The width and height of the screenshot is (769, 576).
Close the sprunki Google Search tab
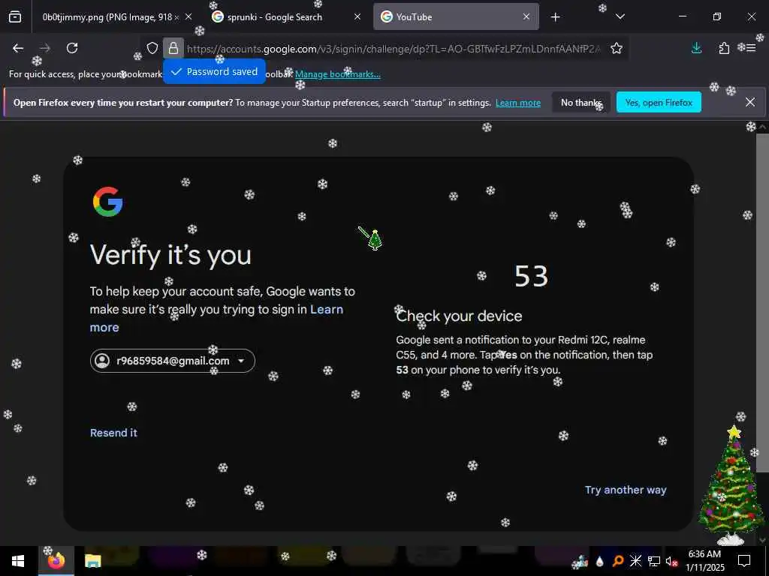point(357,17)
